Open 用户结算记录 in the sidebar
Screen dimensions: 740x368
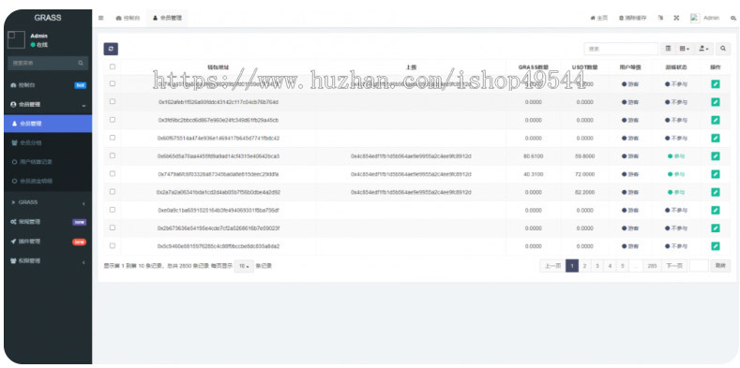point(48,162)
